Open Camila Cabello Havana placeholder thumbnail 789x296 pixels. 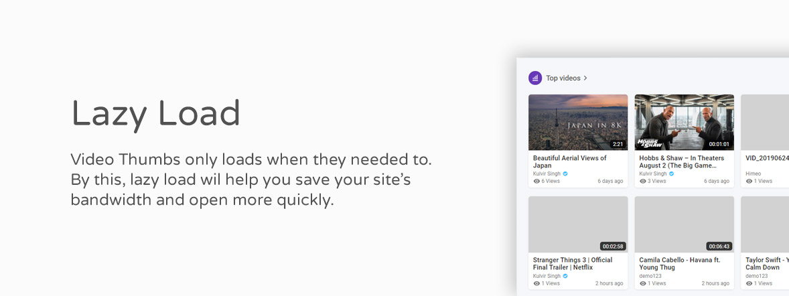(685, 224)
